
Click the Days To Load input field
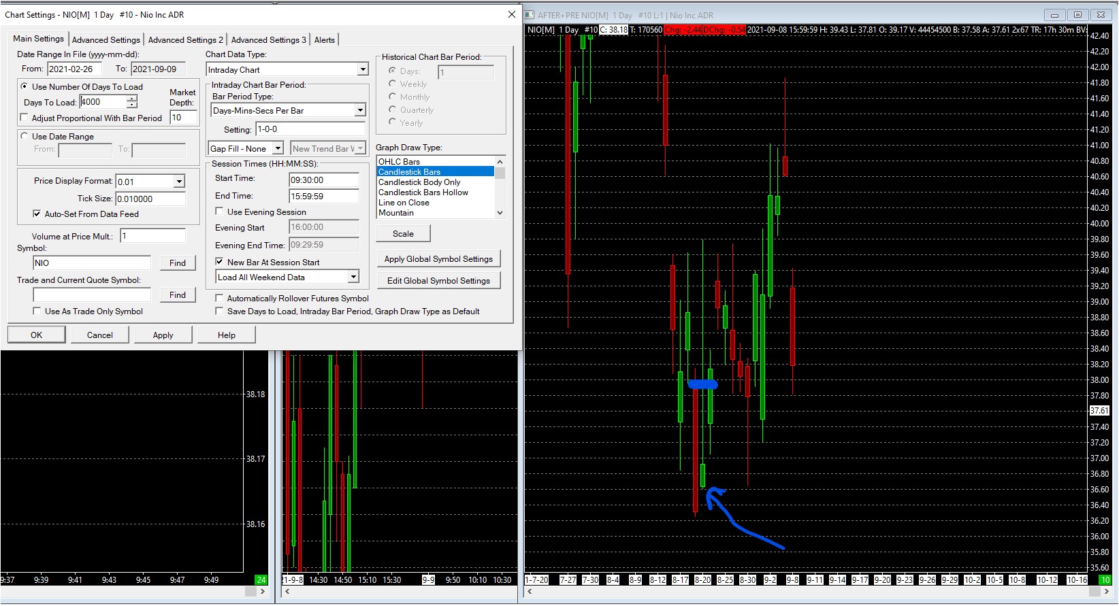[x=103, y=102]
